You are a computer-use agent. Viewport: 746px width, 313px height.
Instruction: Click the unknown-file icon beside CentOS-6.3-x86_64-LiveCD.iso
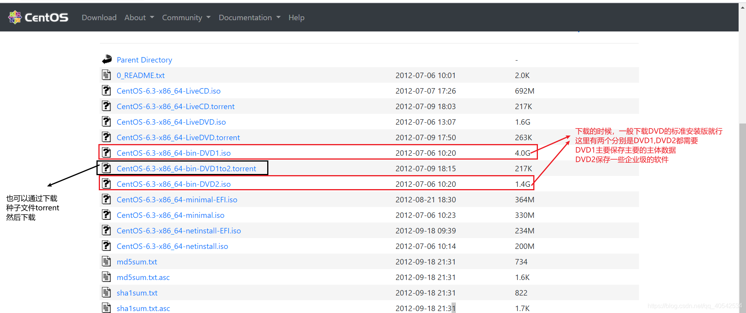[x=106, y=90]
